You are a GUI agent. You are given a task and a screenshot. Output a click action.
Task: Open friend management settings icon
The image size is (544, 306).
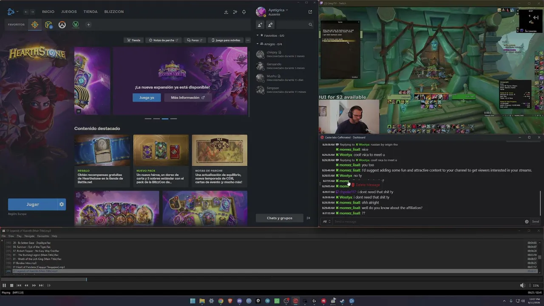pos(270,25)
